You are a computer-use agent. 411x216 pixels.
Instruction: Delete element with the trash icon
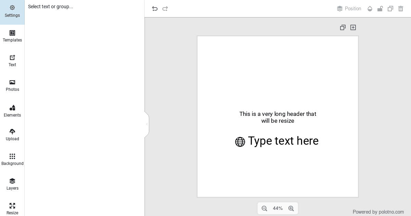click(401, 9)
